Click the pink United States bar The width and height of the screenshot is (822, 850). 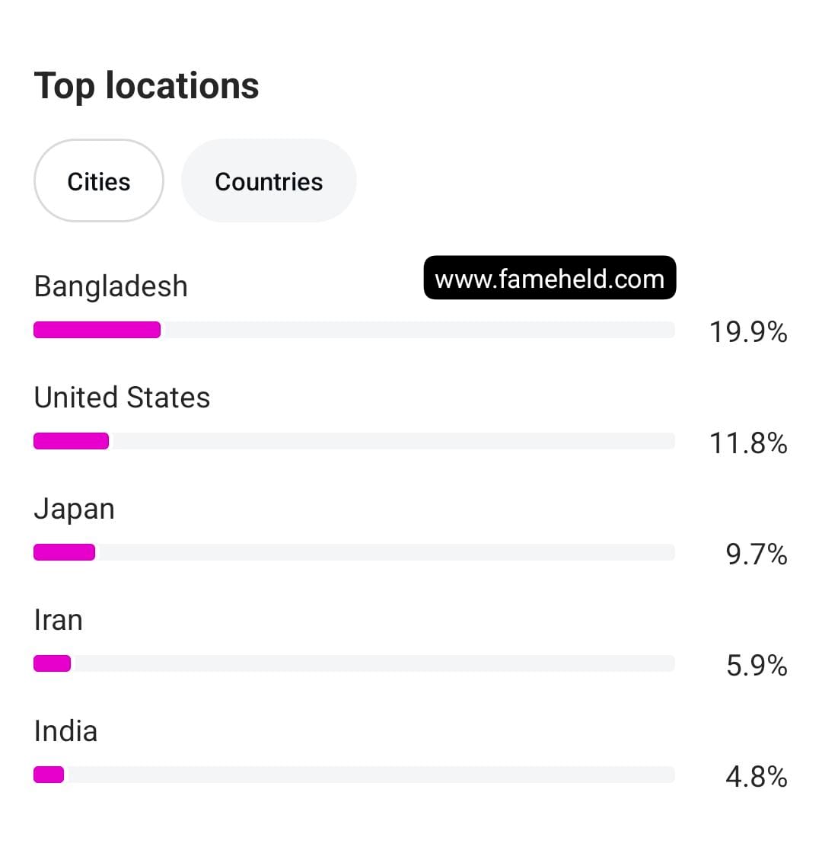tap(71, 441)
